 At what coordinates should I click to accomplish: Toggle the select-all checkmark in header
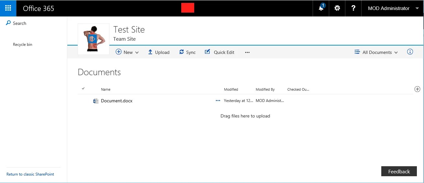(x=83, y=88)
